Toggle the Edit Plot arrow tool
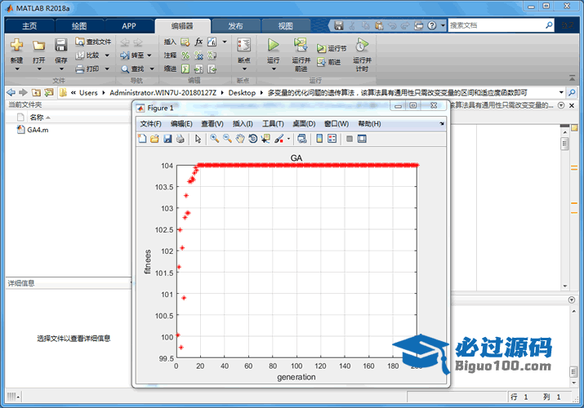Viewport: 584px width, 408px height. 198,139
